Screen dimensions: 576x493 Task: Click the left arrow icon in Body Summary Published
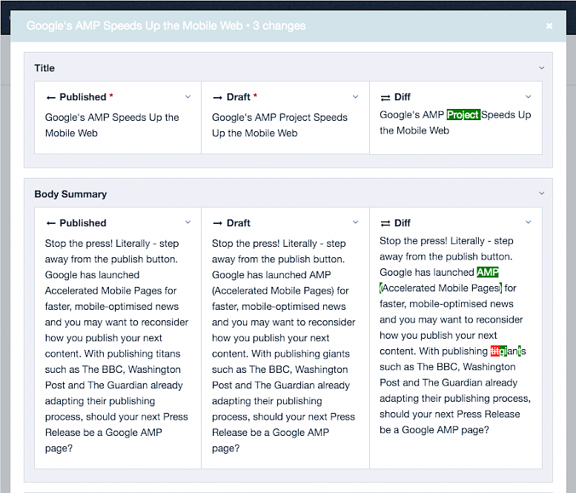tap(50, 223)
